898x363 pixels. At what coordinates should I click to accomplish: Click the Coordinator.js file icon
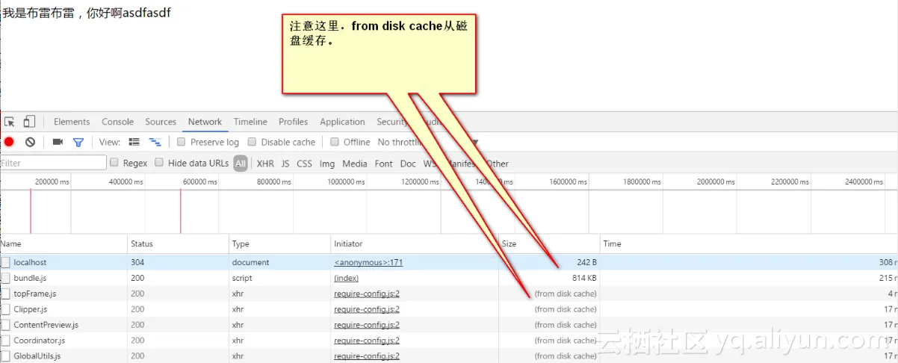click(6, 341)
